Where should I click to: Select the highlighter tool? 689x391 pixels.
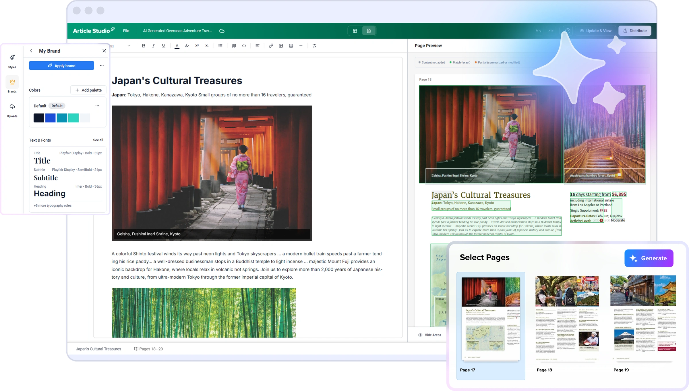point(187,46)
